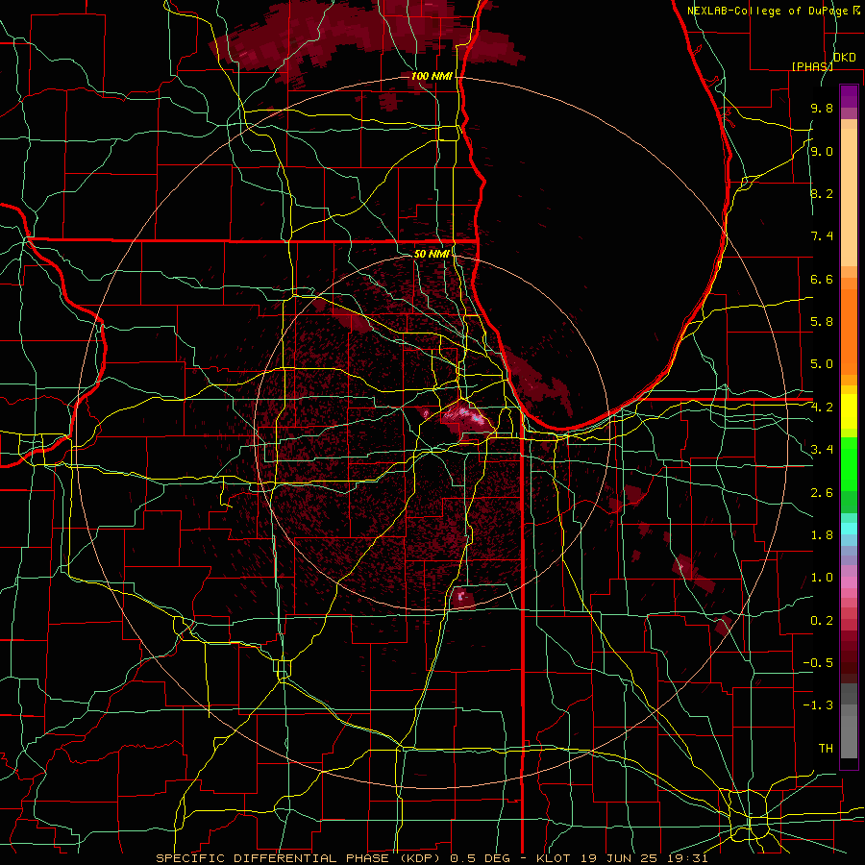Click the 7.4 scale value
The width and height of the screenshot is (865, 865).
[x=822, y=236]
